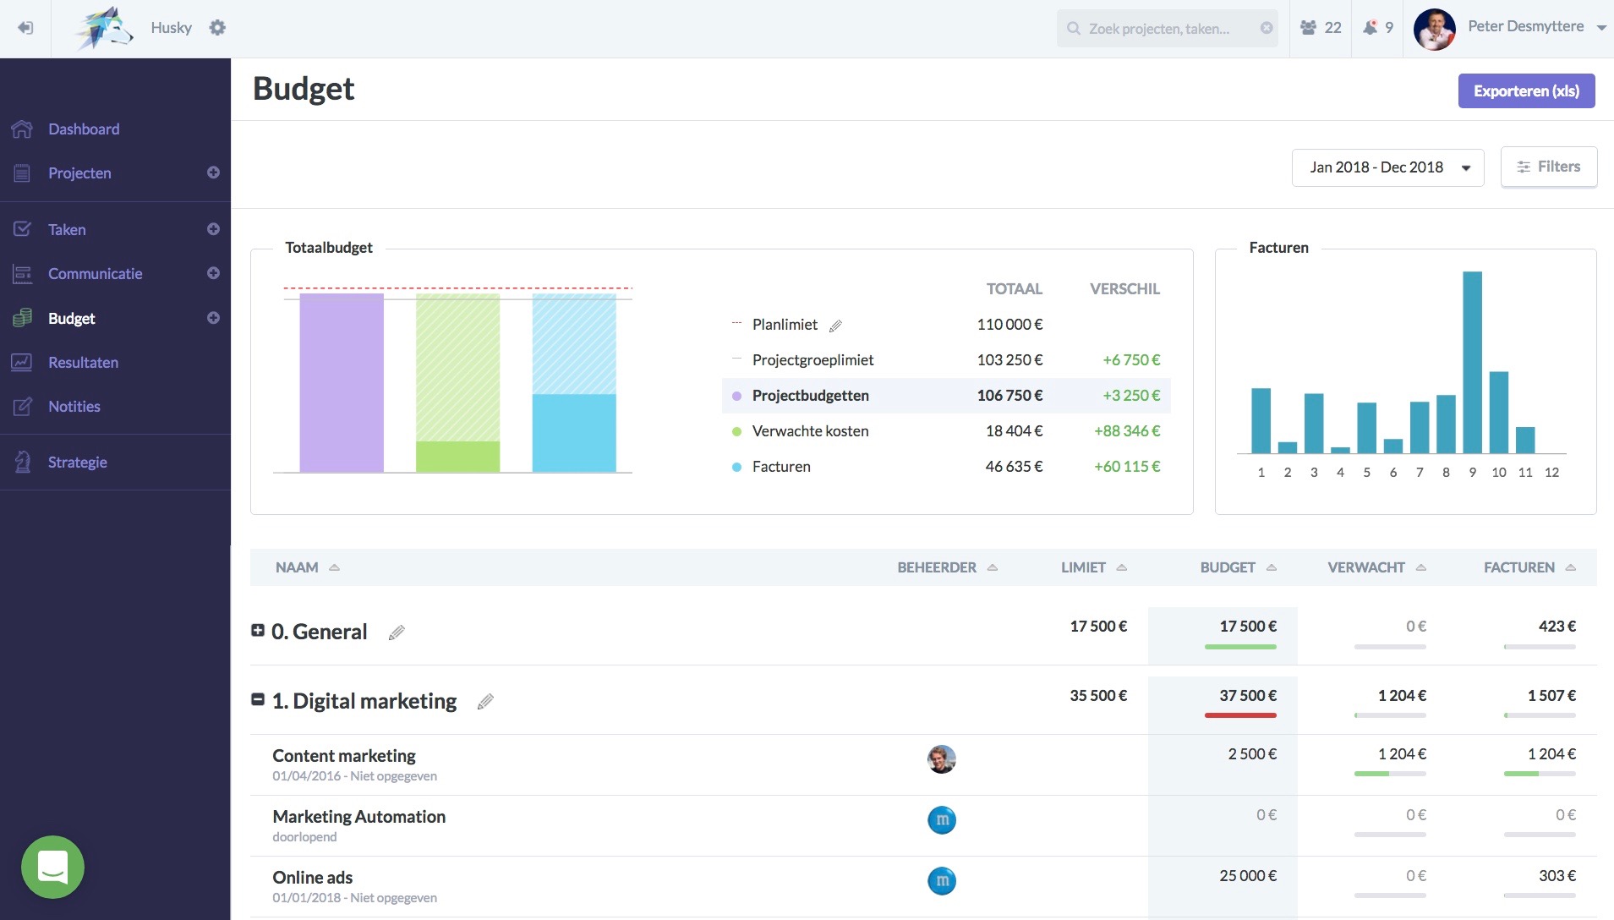This screenshot has width=1614, height=920.
Task: Open Notities in the sidebar
Action: pyautogui.click(x=74, y=407)
